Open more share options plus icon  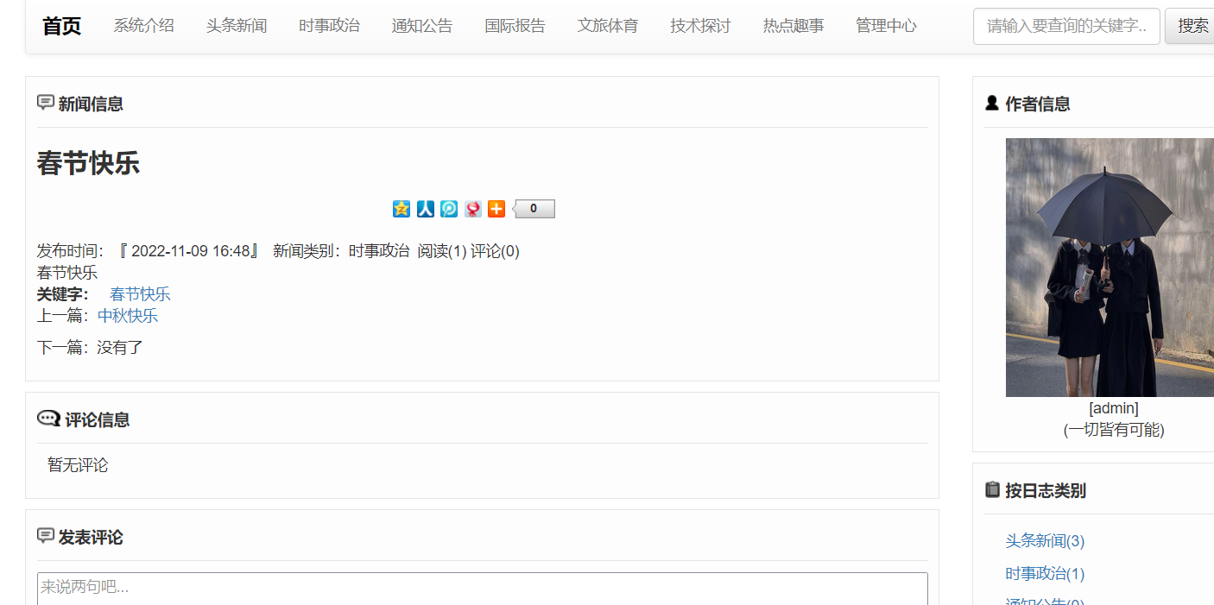pos(496,209)
